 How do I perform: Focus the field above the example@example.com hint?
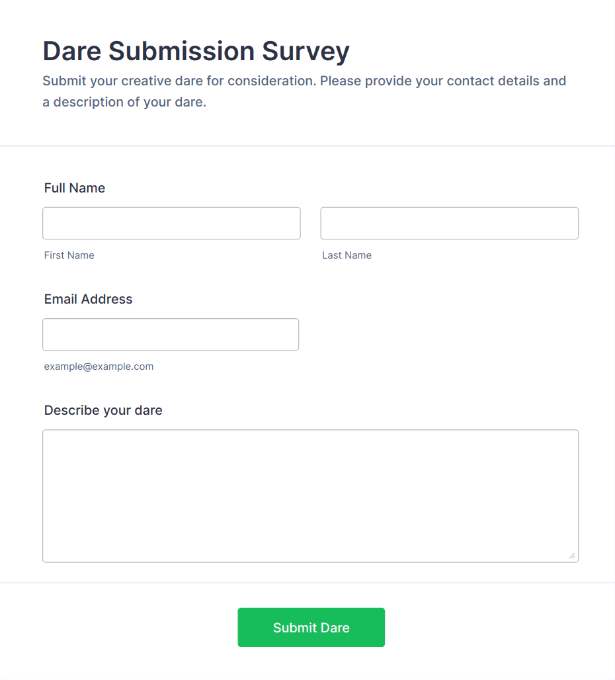pos(171,334)
